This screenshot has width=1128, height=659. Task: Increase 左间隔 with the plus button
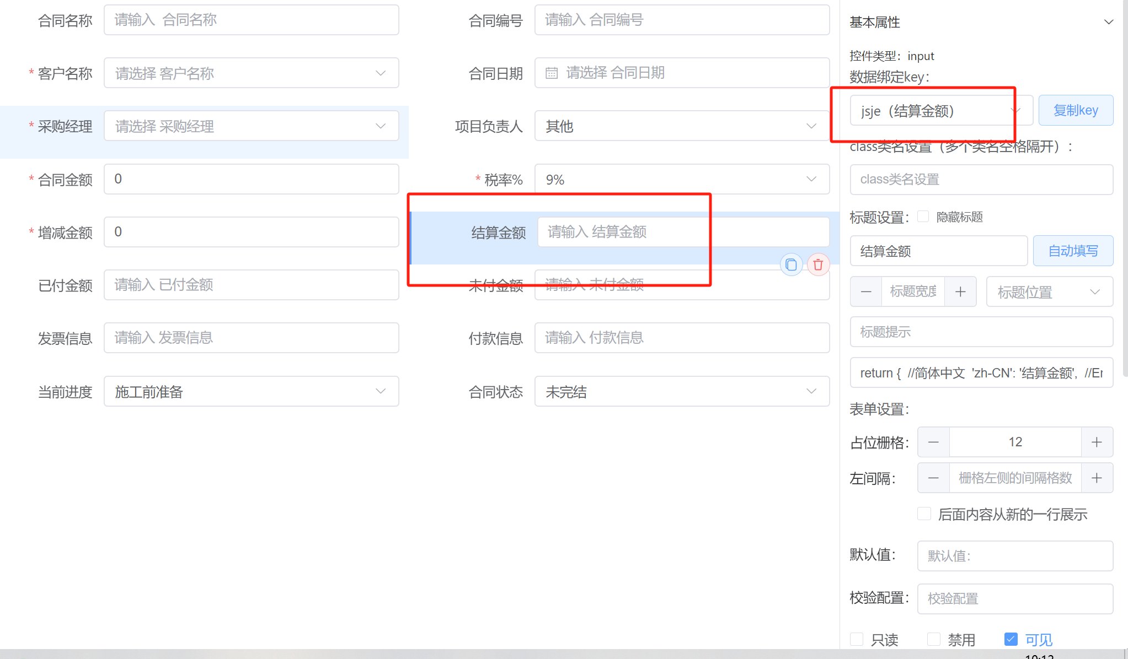click(1097, 478)
